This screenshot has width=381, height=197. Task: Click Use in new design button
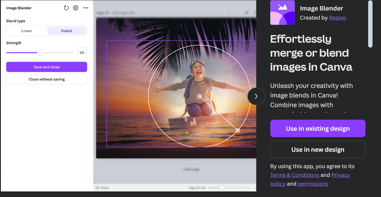tap(318, 149)
